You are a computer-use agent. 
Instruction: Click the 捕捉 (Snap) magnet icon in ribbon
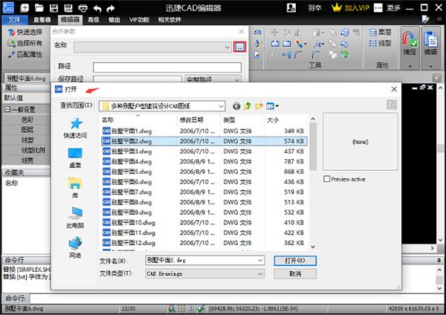click(x=409, y=41)
